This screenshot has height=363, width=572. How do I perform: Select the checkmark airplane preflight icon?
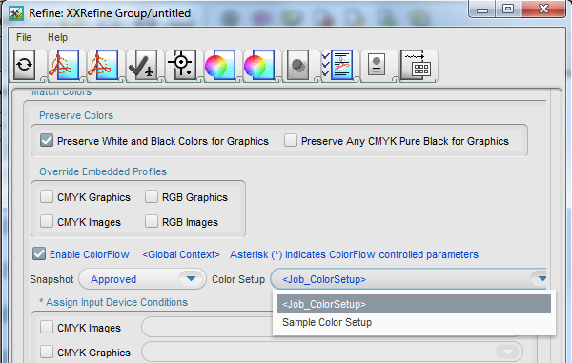[143, 65]
